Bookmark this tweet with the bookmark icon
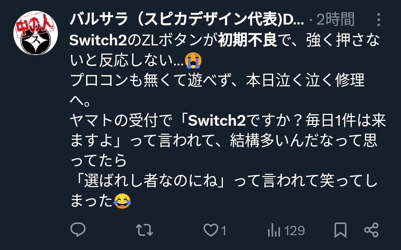The image size is (401, 250). [x=340, y=230]
